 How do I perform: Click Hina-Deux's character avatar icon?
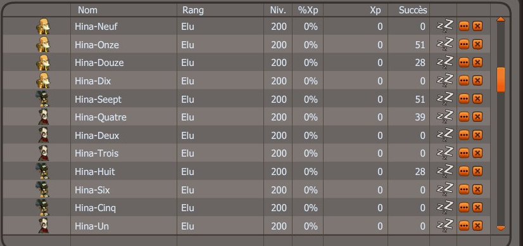[x=43, y=135]
